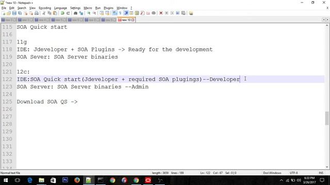Viewport: 330px width, 185px height.
Task: Toggle INS insert mode in status bar
Action: (x=321, y=173)
